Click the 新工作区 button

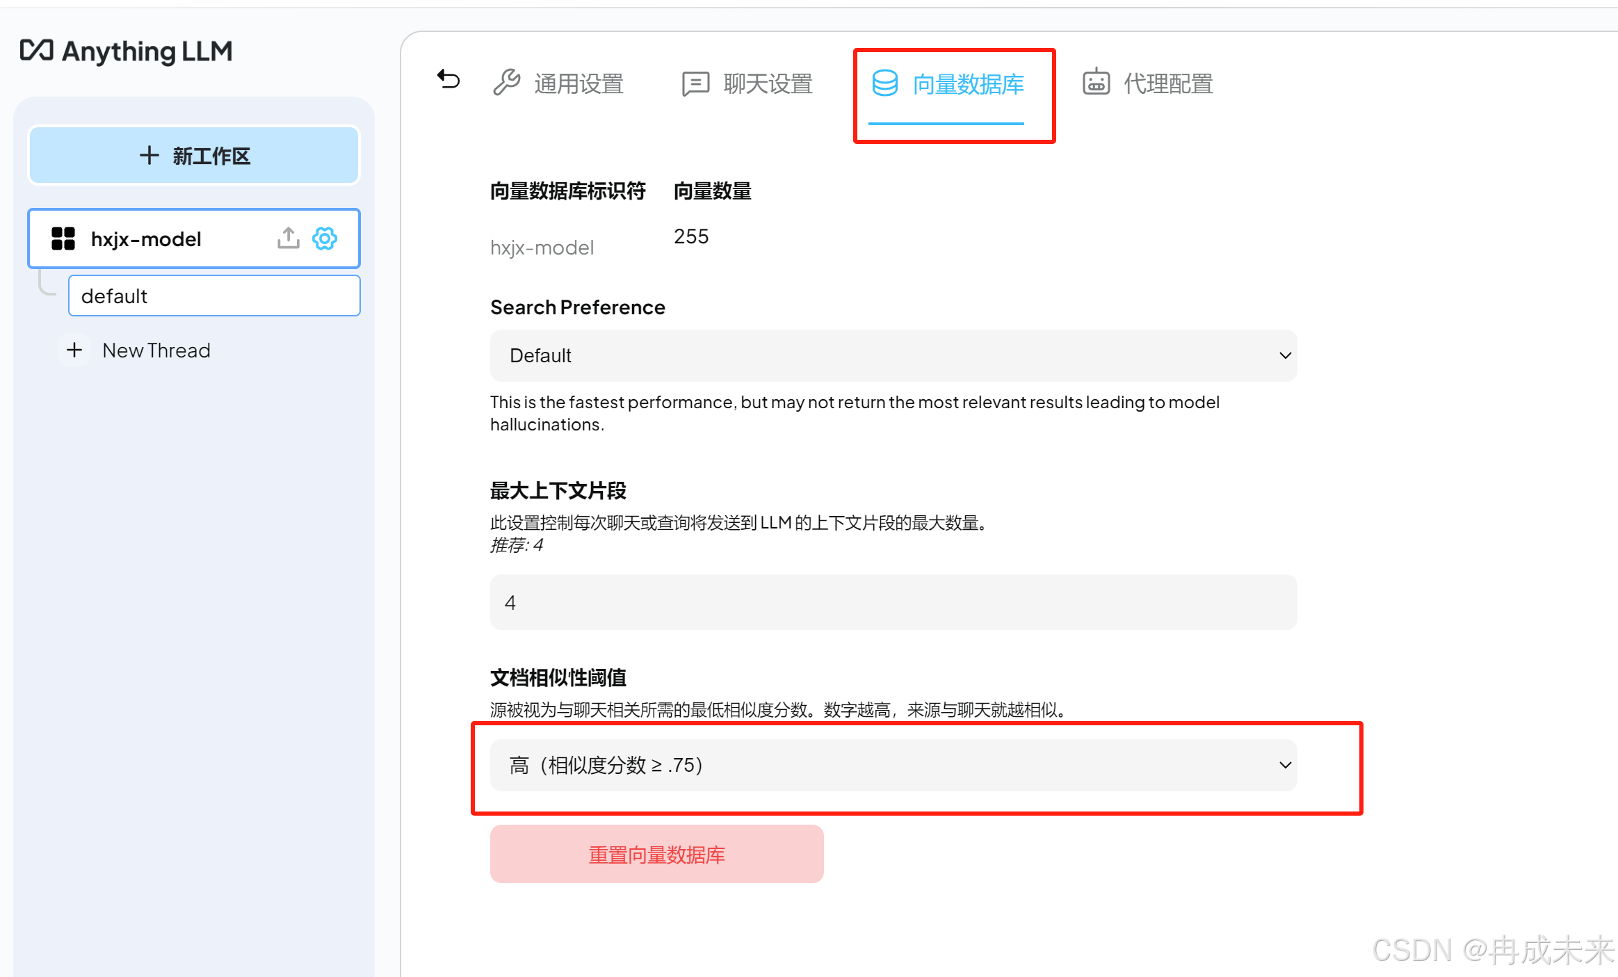194,155
